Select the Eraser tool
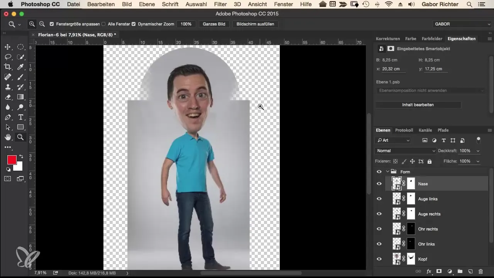Image resolution: width=494 pixels, height=278 pixels. click(8, 97)
